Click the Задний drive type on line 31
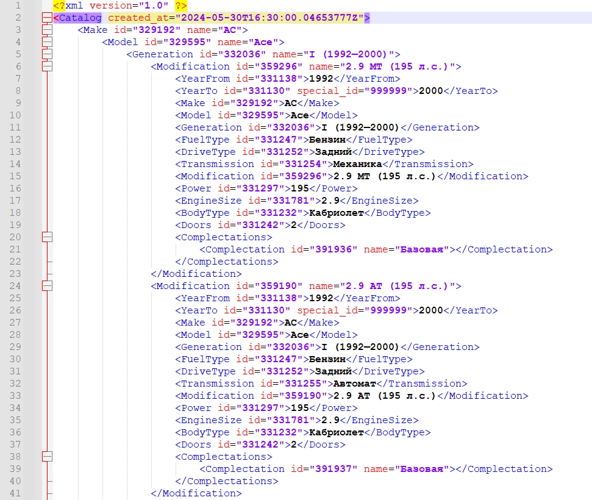 [333, 371]
